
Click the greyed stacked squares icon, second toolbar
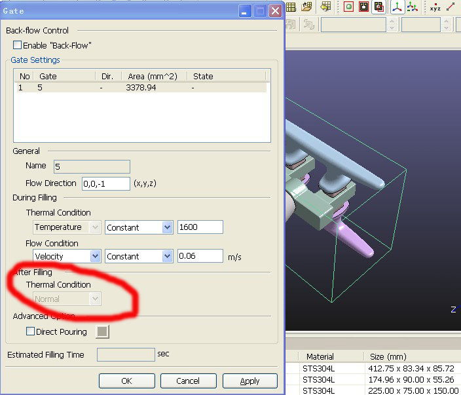291,24
